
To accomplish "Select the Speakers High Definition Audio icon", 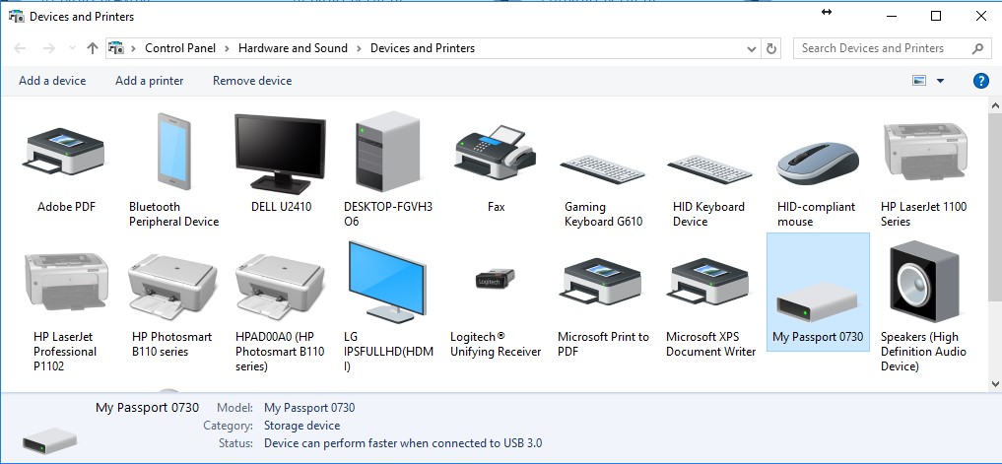I will point(925,281).
